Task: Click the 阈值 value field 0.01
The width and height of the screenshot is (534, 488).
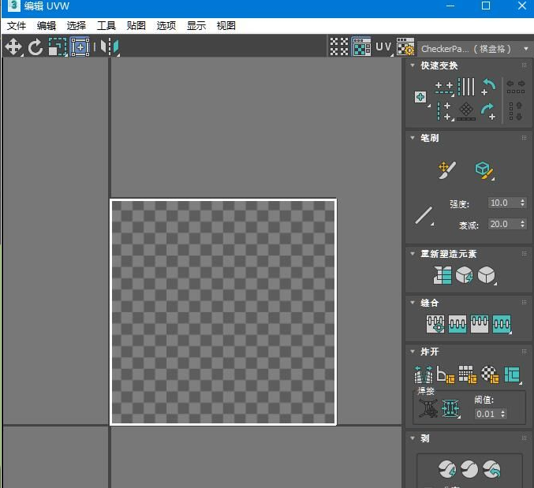Action: (487, 414)
